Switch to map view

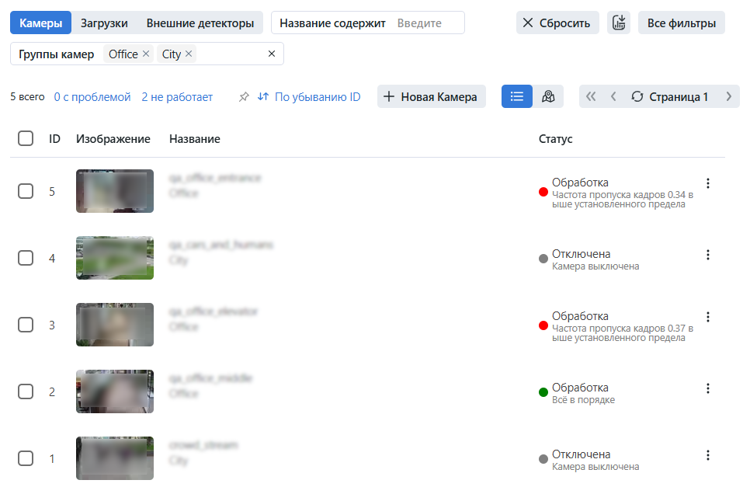(x=548, y=96)
